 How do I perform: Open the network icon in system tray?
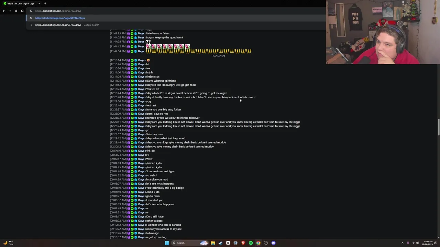coord(414,243)
